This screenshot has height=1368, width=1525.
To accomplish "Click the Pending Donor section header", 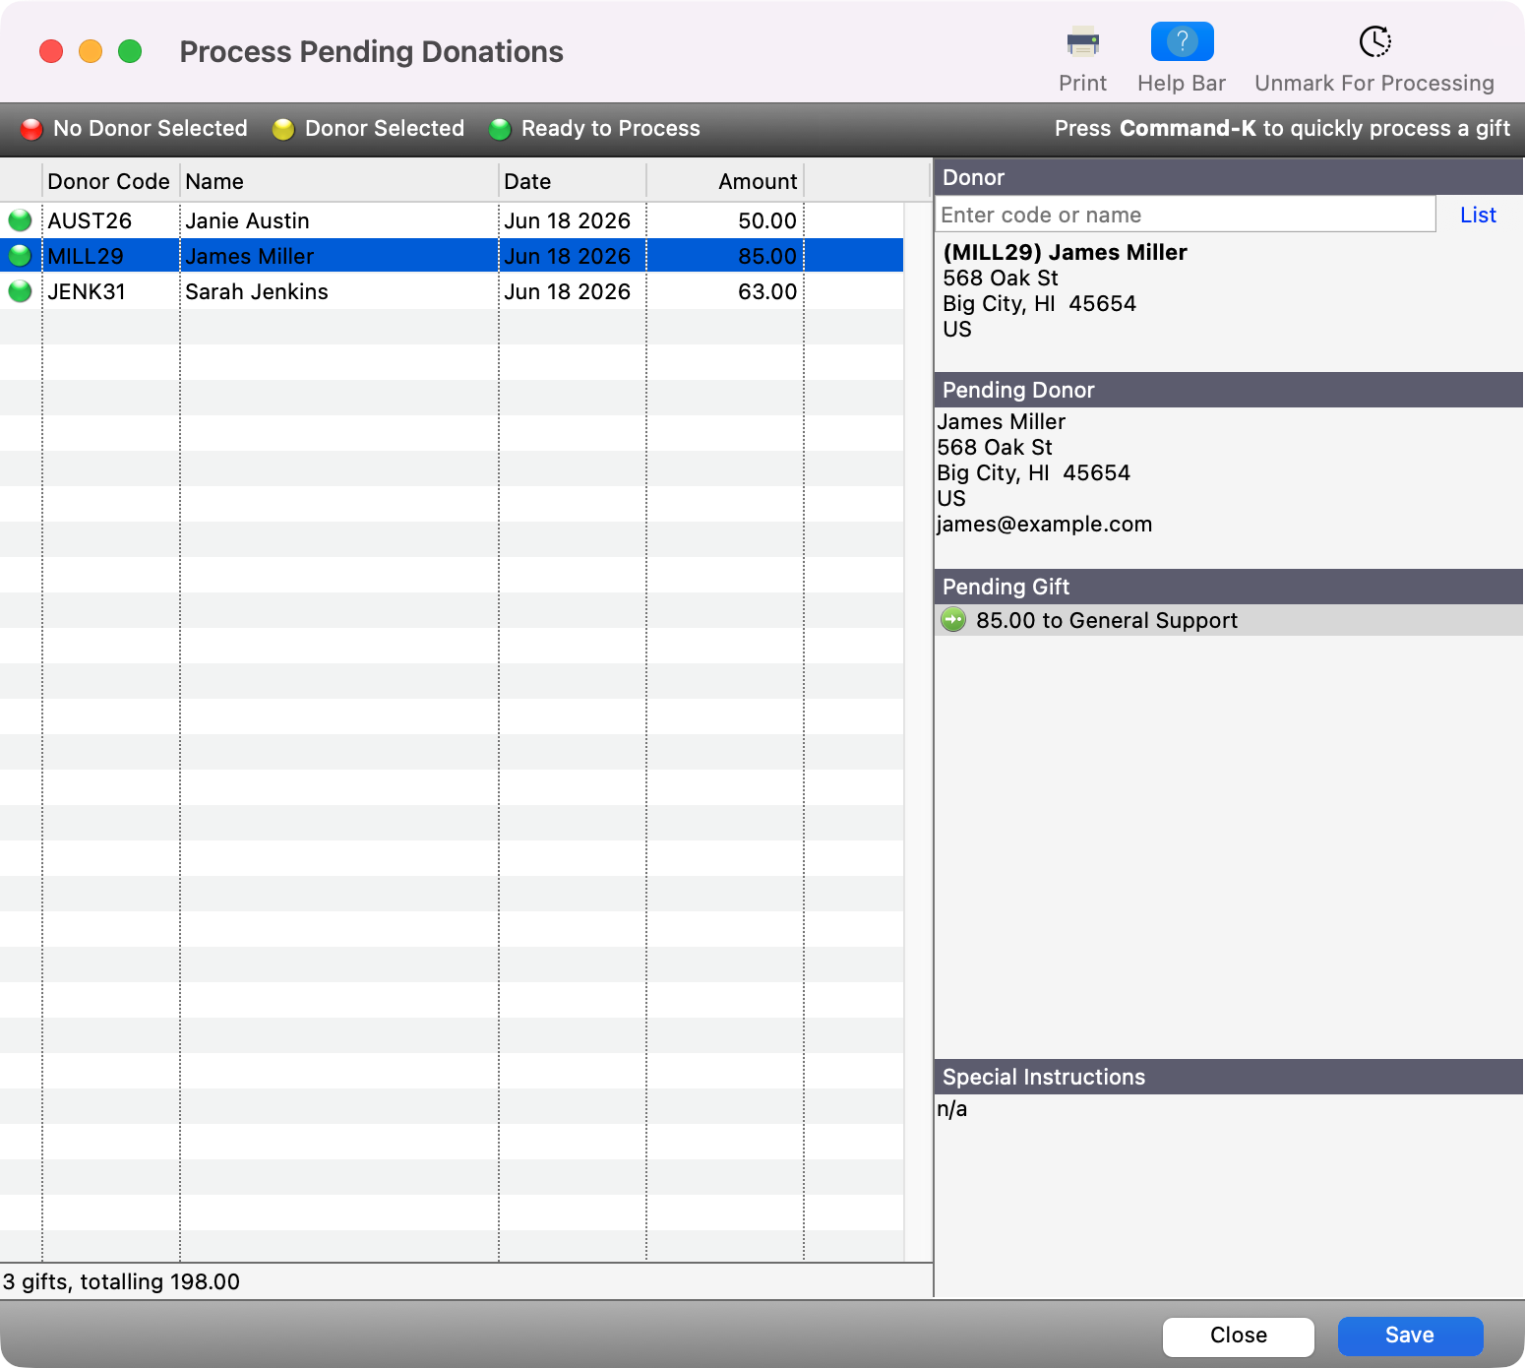I will (x=1229, y=390).
